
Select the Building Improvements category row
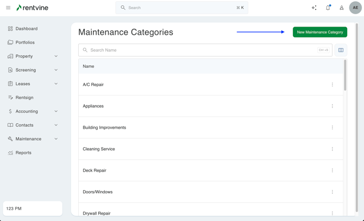[x=104, y=128]
